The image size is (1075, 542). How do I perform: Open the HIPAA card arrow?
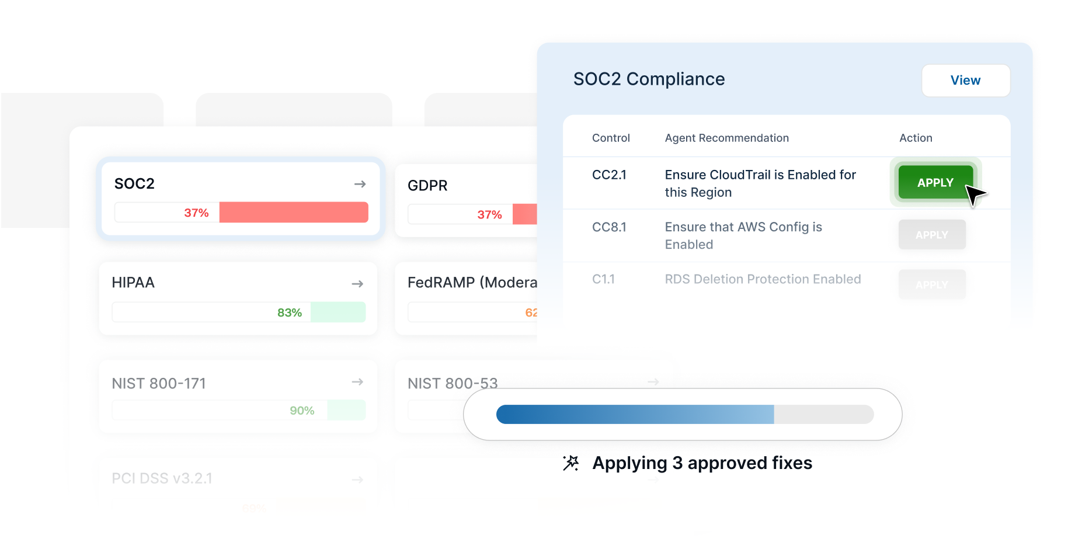(357, 284)
